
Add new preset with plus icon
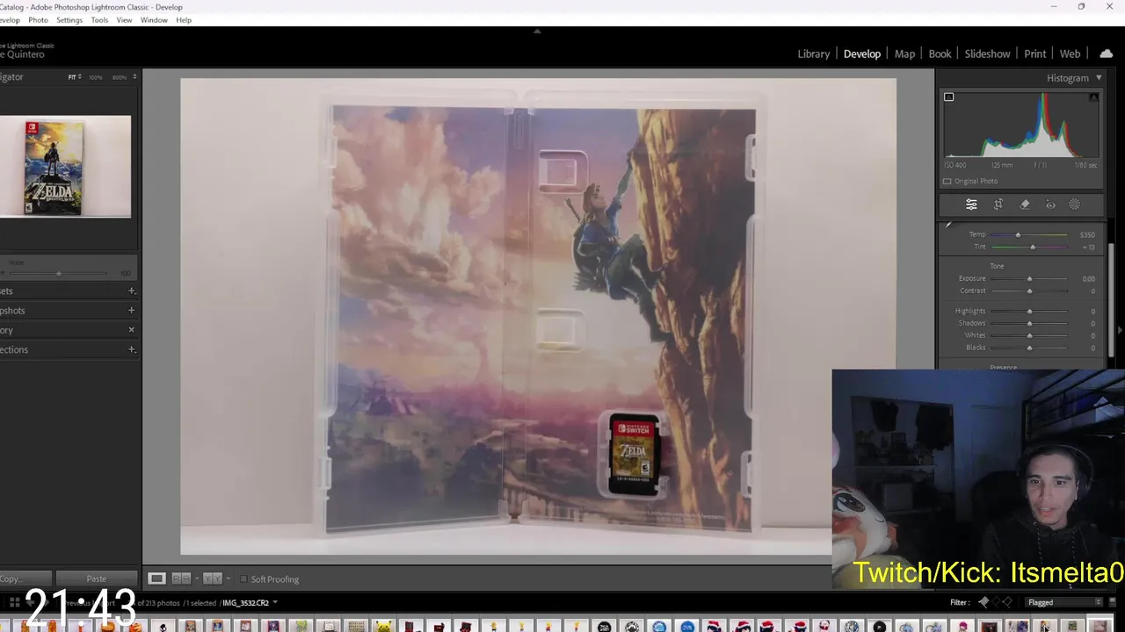(x=132, y=291)
